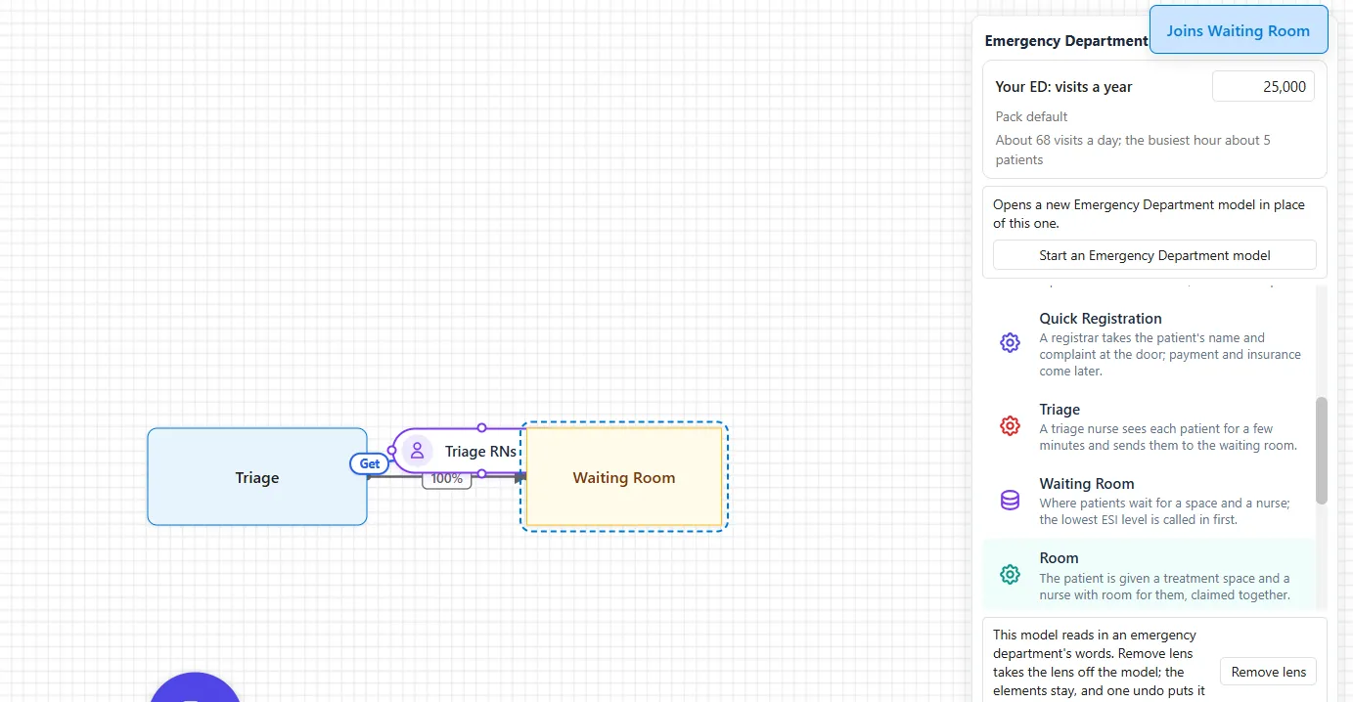Viewport: 1353px width, 702px height.
Task: Click the bottom handle of the Triage RNs pill
Action: point(481,474)
